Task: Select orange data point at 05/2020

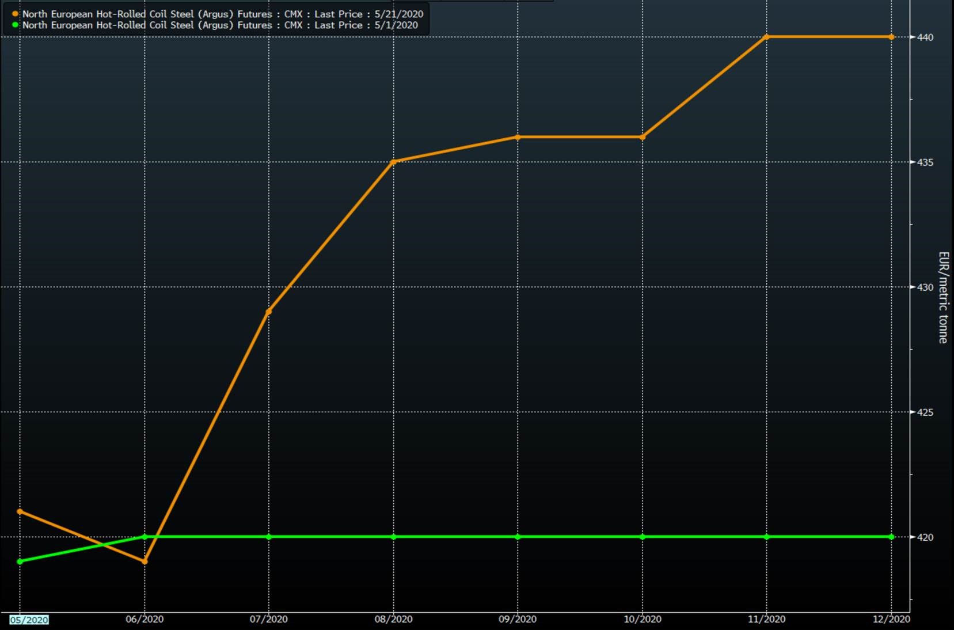Action: coord(20,511)
